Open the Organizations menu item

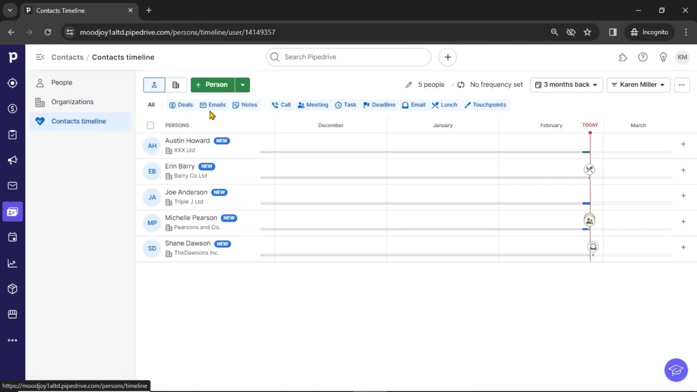point(80,102)
